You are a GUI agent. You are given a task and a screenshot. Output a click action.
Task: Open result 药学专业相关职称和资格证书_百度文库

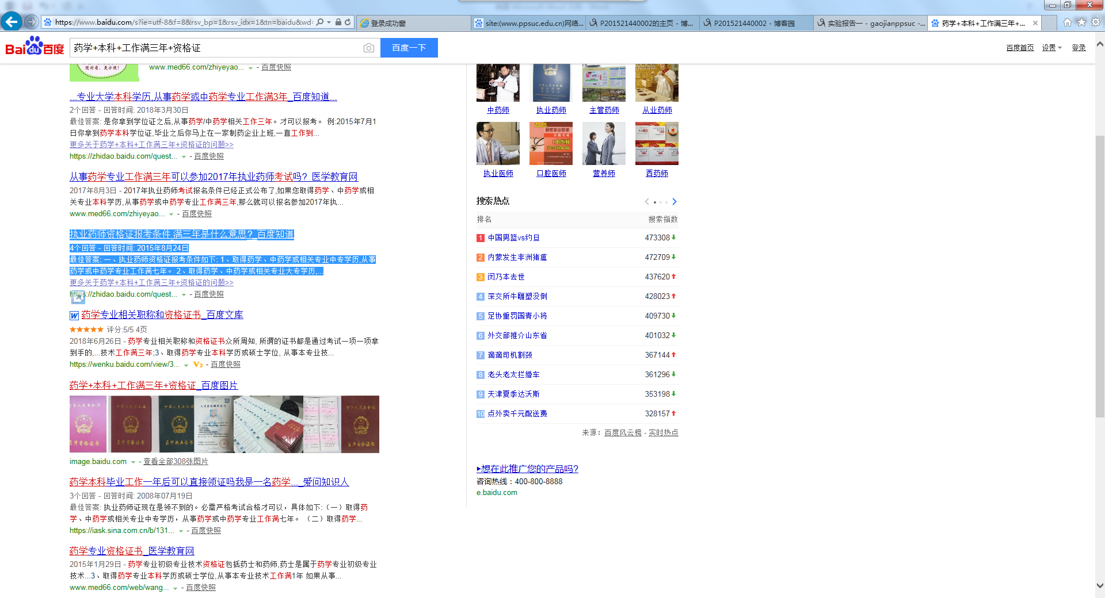(162, 315)
